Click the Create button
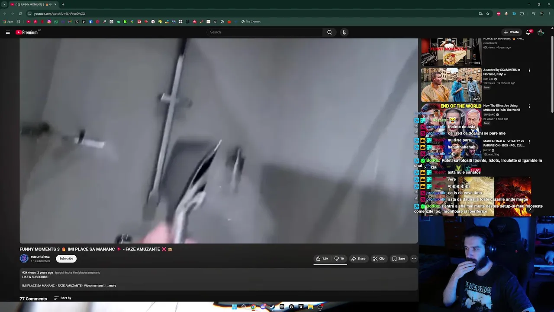 511,32
